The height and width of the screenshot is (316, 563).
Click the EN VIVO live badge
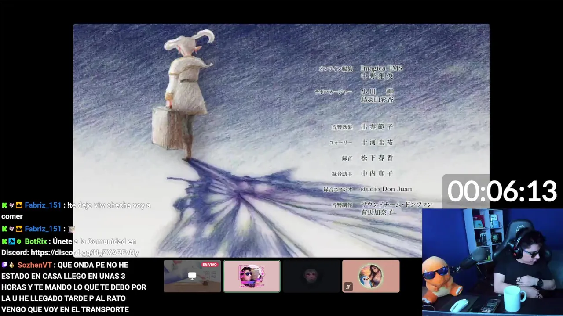click(209, 265)
